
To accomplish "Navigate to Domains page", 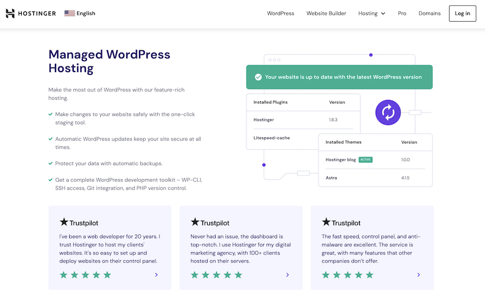I will [430, 13].
